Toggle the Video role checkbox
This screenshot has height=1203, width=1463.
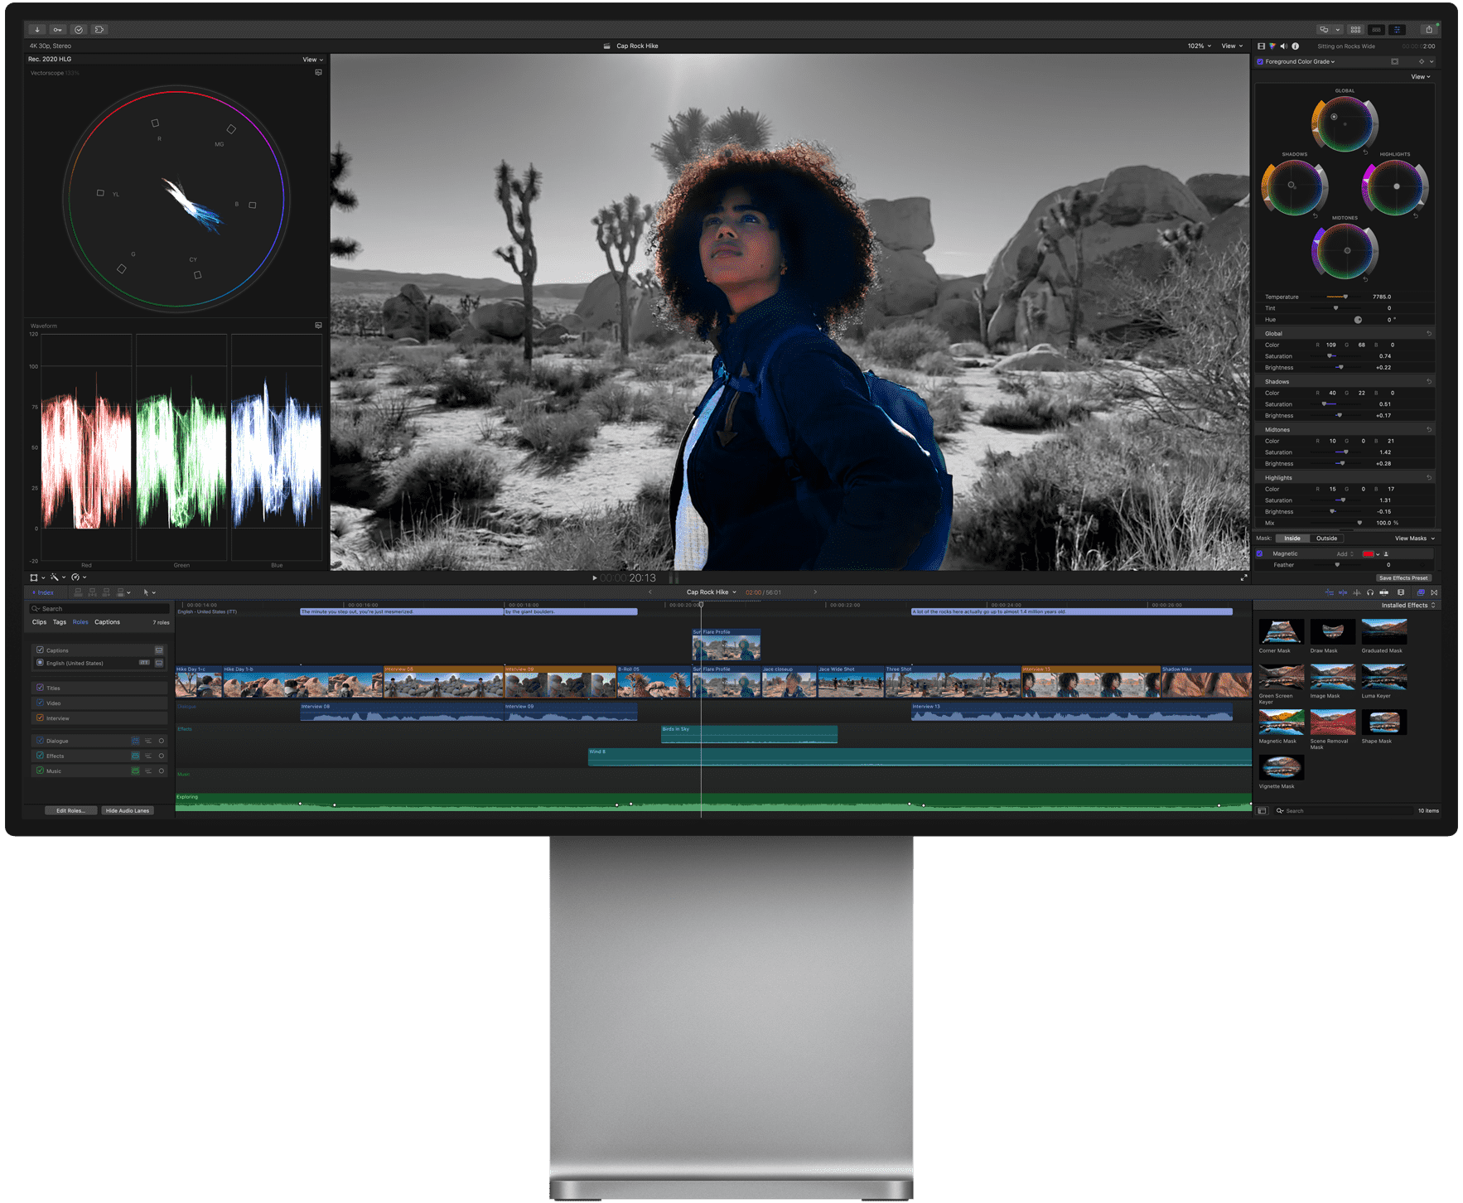pos(40,703)
